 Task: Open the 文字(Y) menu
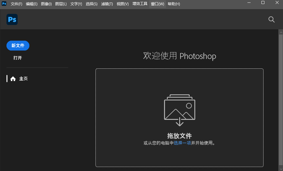(76, 4)
